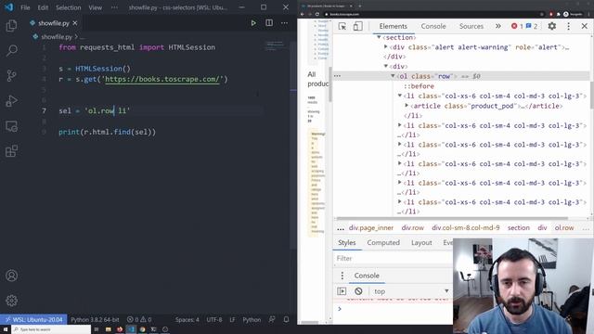Switch to the Sources tab in DevTools
The height and width of the screenshot is (334, 594).
point(471,26)
